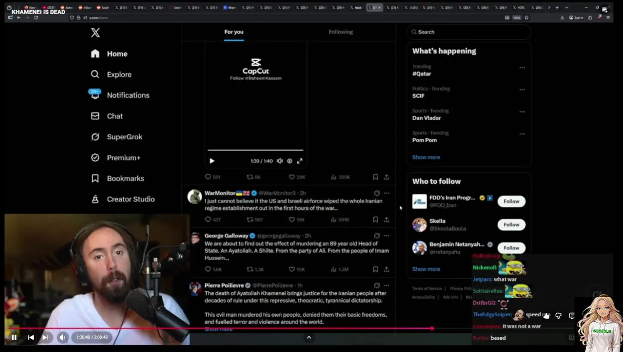Share the WarMonitor tweet
The image size is (623, 352).
(386, 220)
